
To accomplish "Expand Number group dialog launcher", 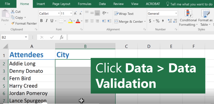I will [176, 29].
